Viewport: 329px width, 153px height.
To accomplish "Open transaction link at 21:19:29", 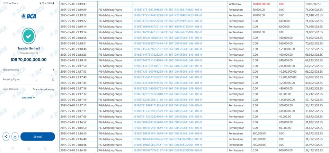I will click(168, 10).
